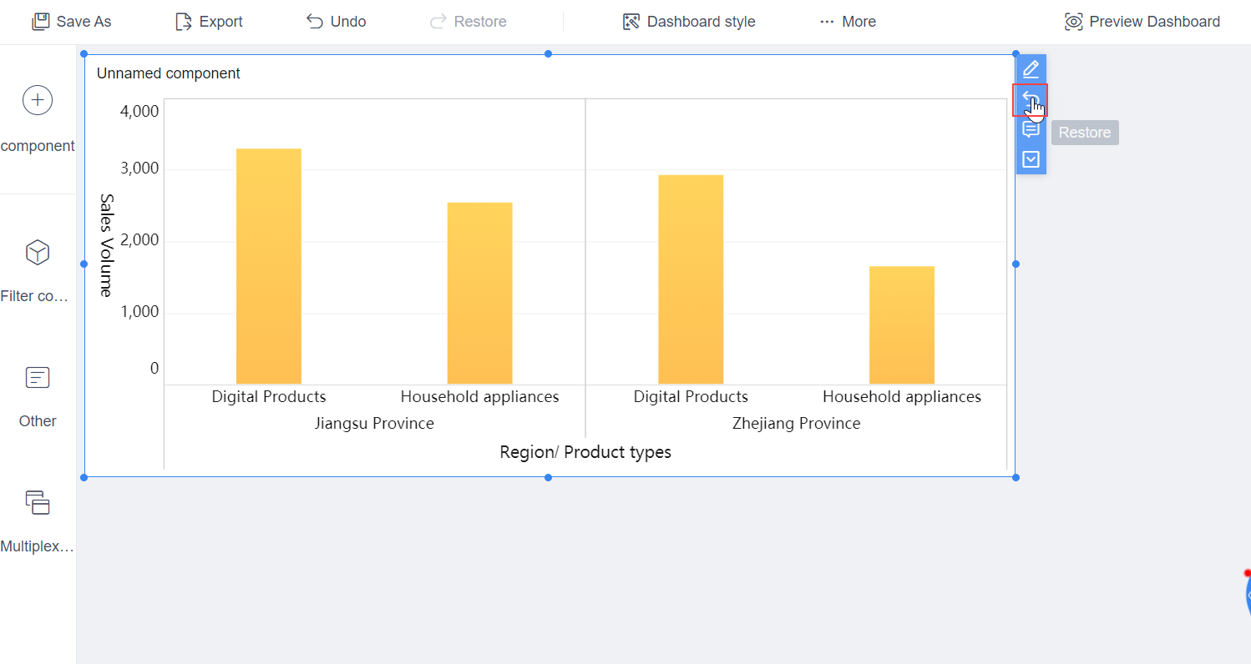Click the greyed-out Restore button in the top toolbar

pyautogui.click(x=468, y=22)
